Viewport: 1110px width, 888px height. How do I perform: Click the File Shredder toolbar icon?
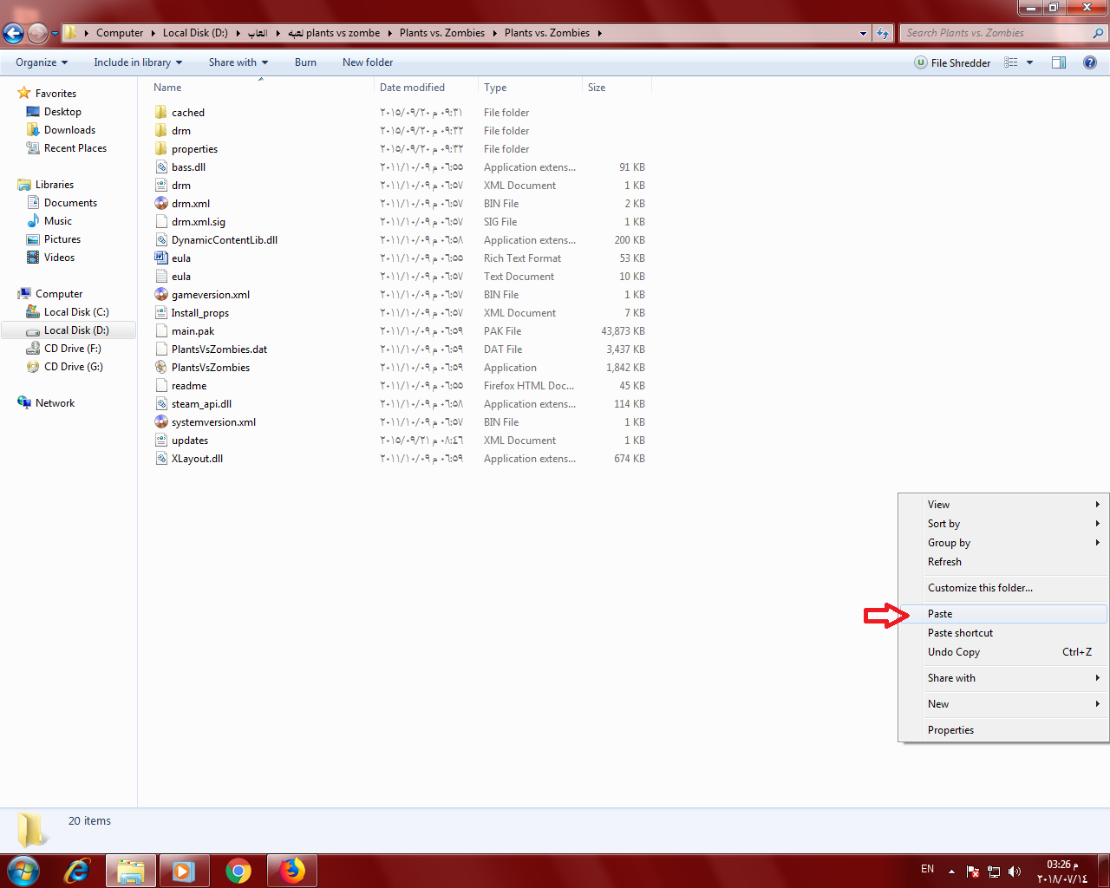point(921,62)
